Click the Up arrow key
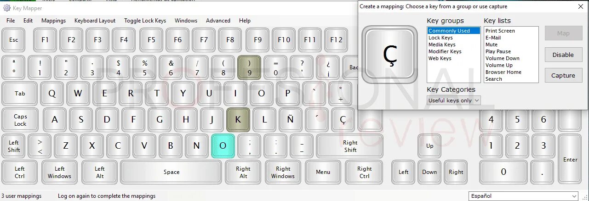Screen dimensions: 589x201 [x=429, y=145]
